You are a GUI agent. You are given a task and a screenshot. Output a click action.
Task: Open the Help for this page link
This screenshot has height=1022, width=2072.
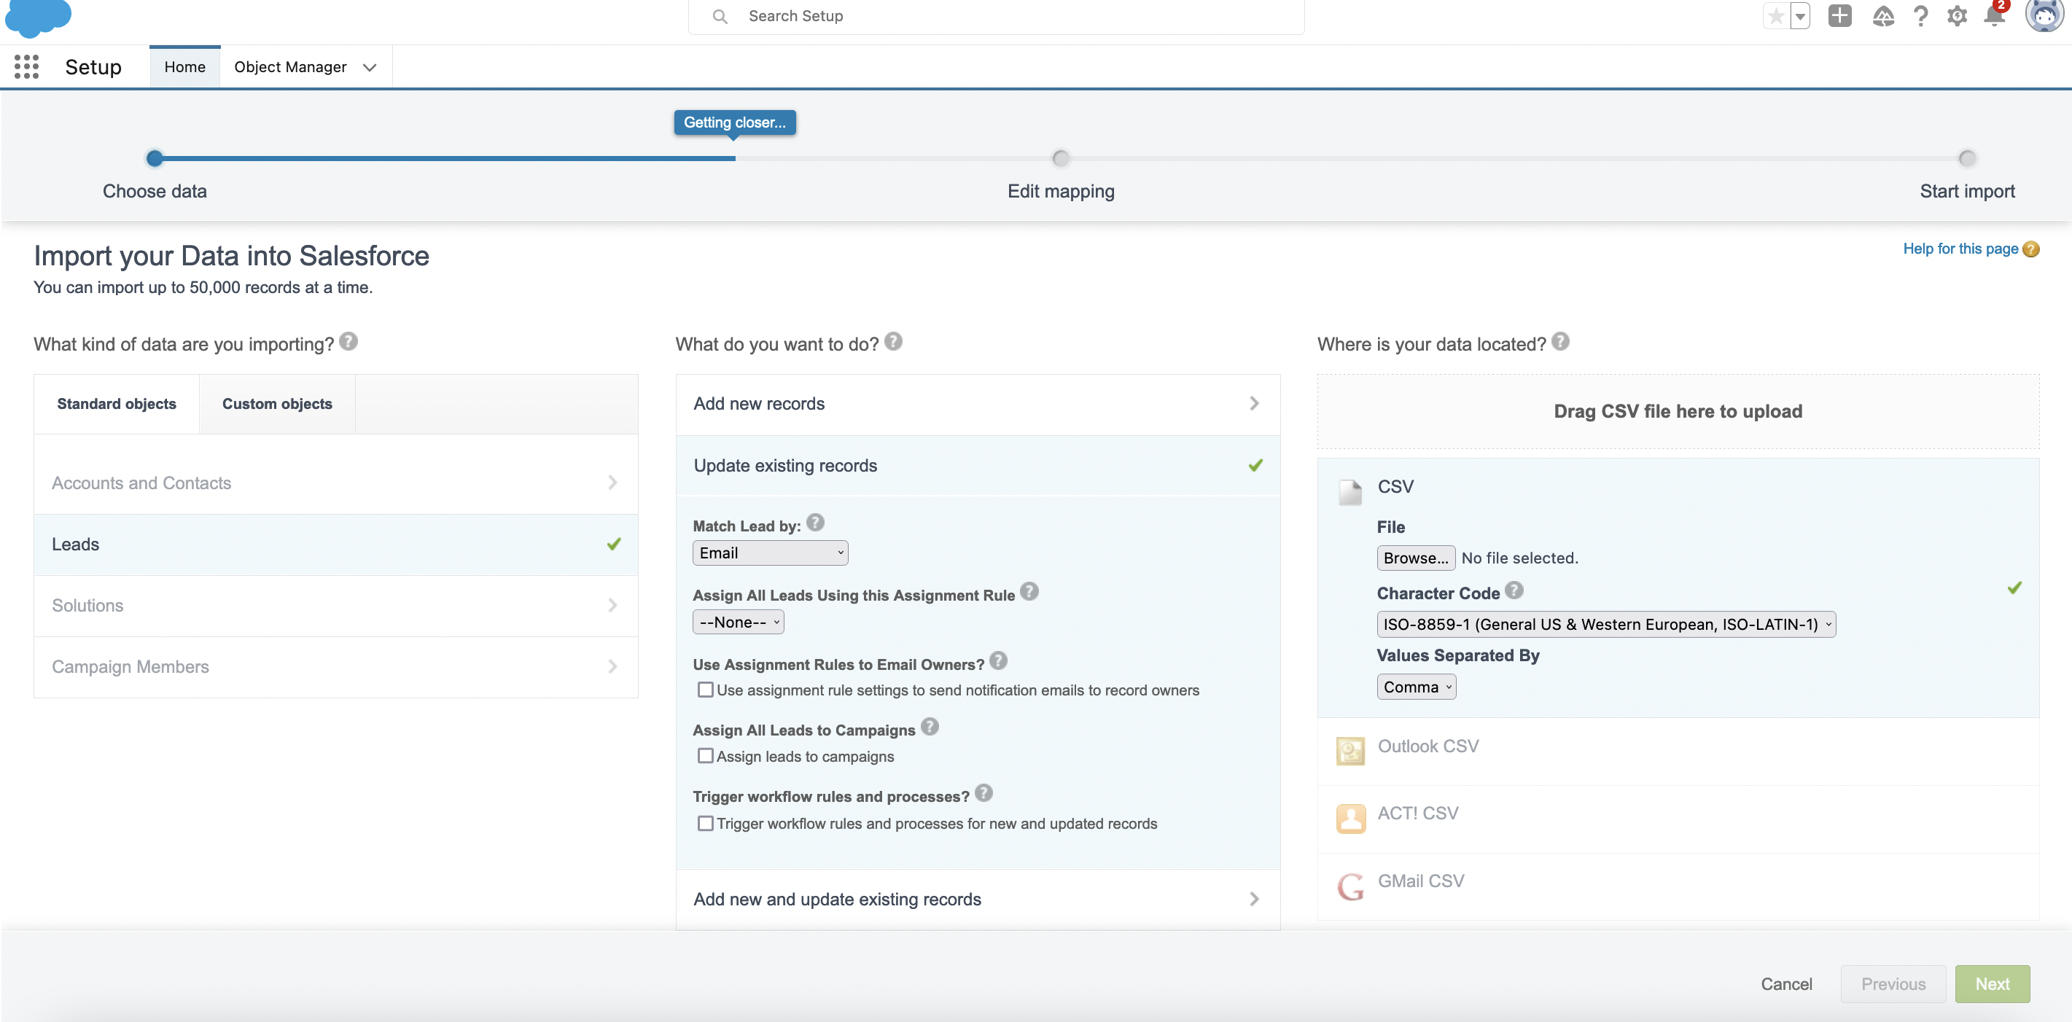tap(1960, 249)
